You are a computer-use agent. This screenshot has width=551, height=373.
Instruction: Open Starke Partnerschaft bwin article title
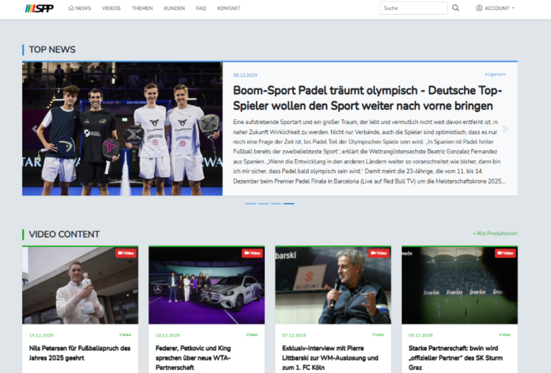[455, 358]
